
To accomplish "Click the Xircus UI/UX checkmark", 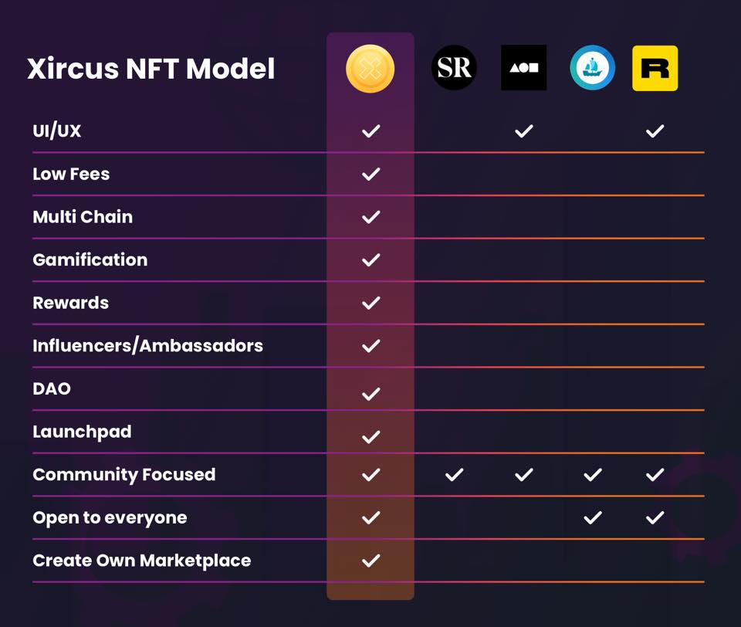I will tap(370, 131).
